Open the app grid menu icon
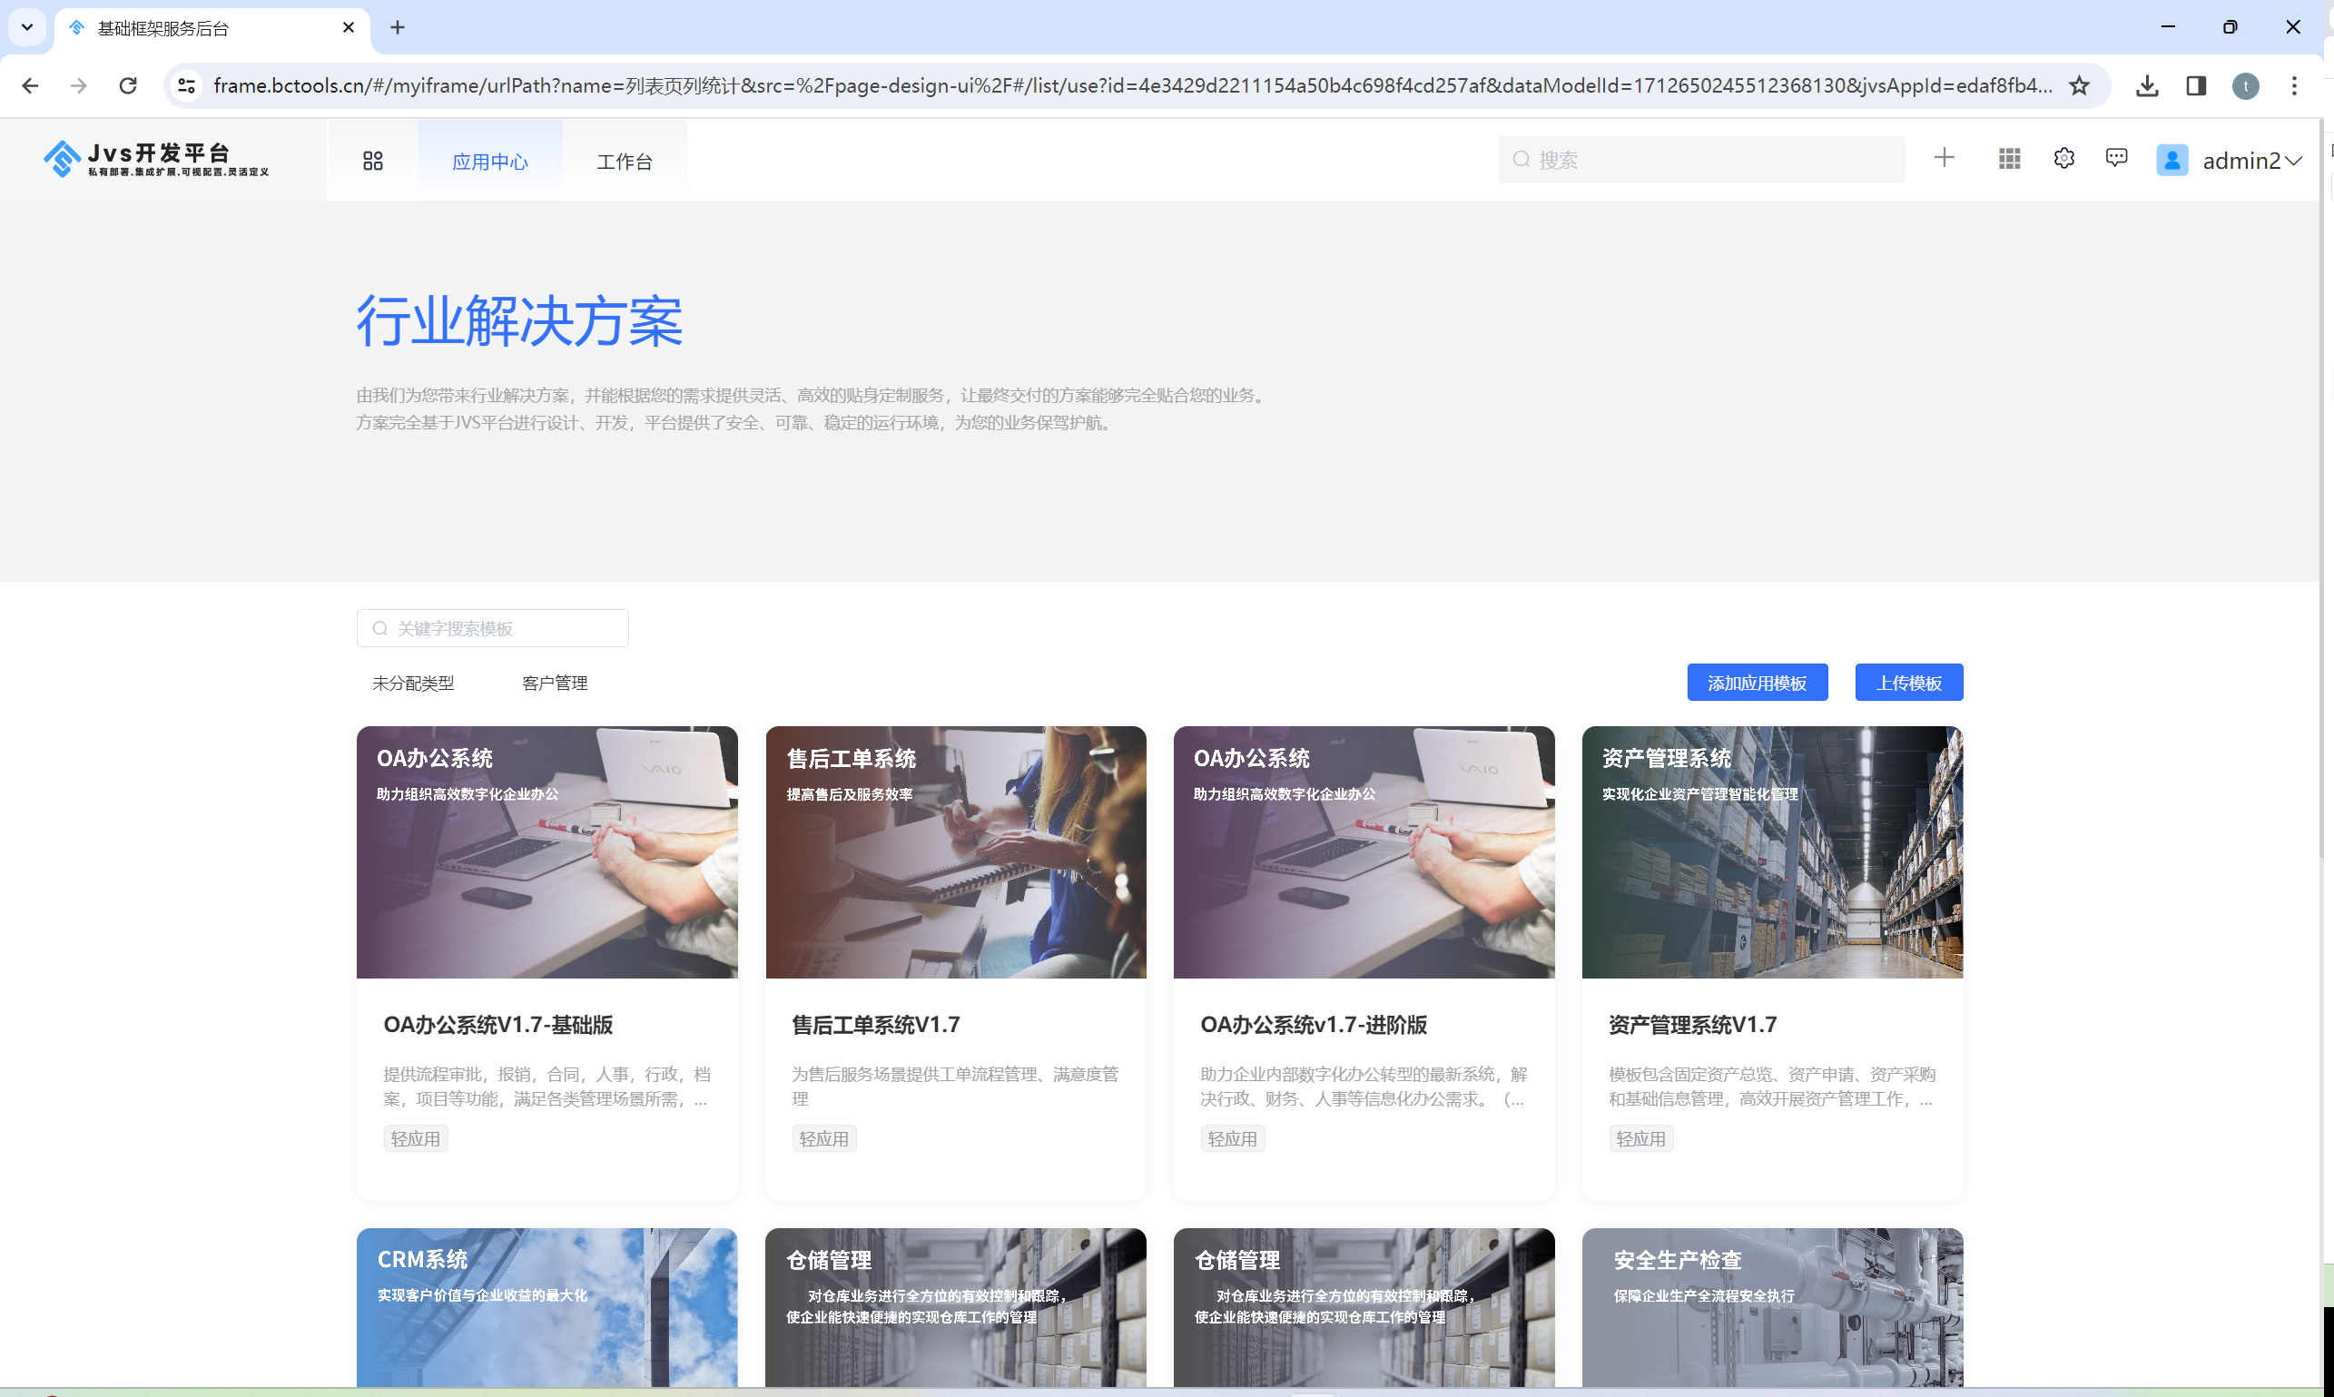This screenshot has height=1397, width=2334. [373, 161]
